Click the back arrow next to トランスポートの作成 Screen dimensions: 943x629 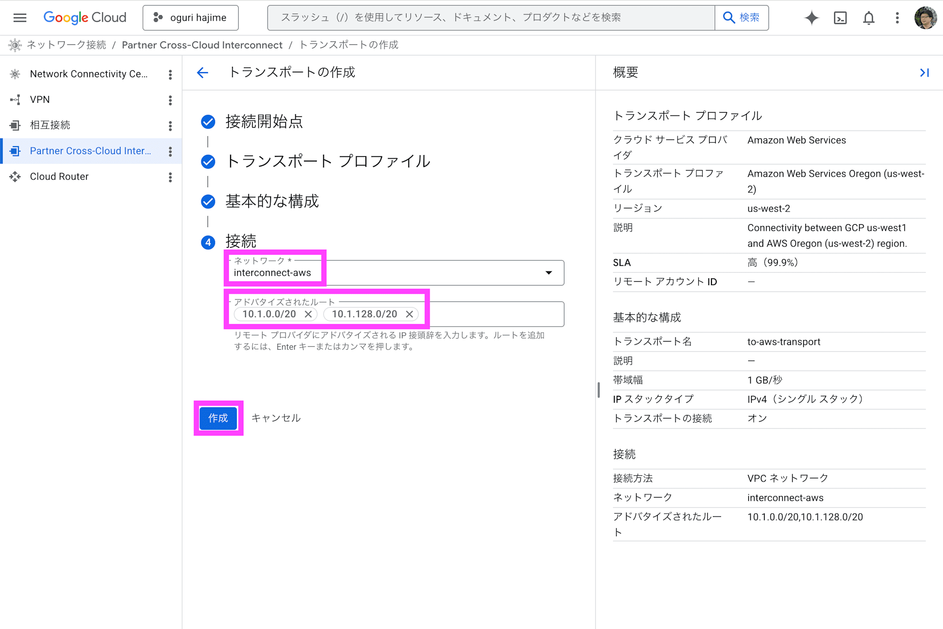click(202, 73)
